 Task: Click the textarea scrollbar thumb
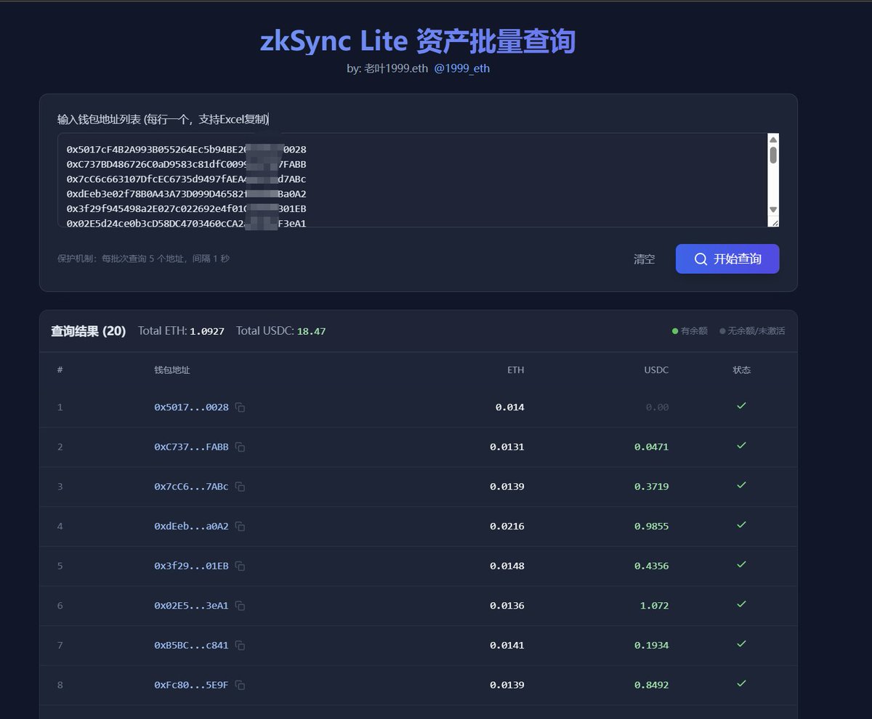(x=773, y=155)
